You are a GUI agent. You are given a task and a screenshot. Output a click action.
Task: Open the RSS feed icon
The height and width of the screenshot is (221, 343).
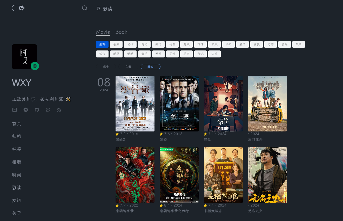(59, 110)
